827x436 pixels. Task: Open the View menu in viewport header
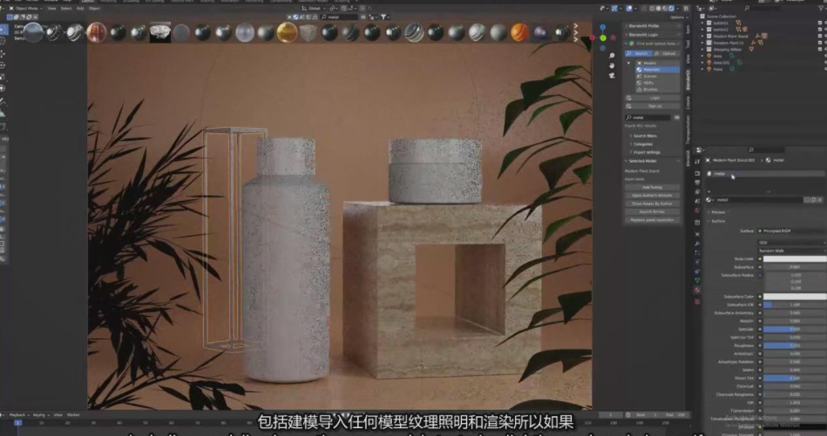point(52,8)
